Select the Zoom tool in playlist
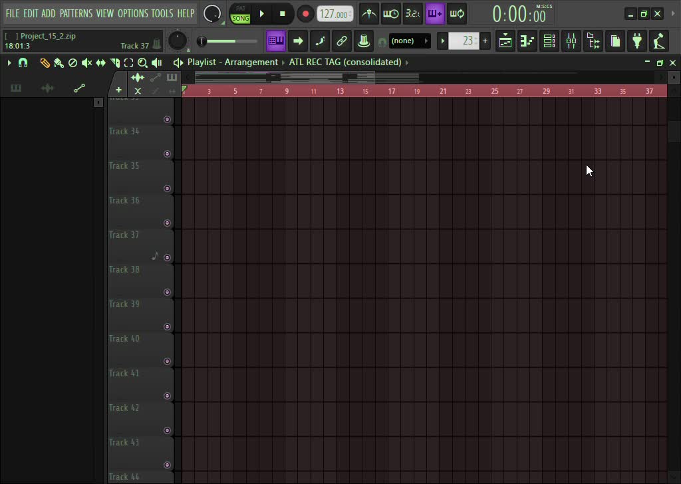The width and height of the screenshot is (681, 484). coord(142,62)
